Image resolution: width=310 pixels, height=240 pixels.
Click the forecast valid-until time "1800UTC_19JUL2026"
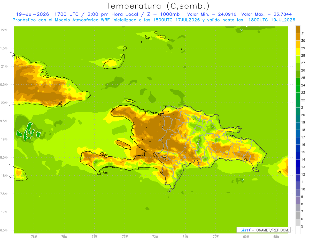pos(272,20)
